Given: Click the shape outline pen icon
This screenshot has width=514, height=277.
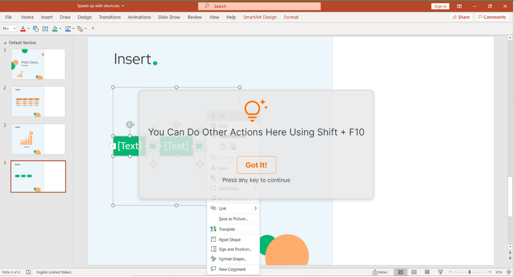Looking at the screenshot, I should pyautogui.click(x=68, y=29).
